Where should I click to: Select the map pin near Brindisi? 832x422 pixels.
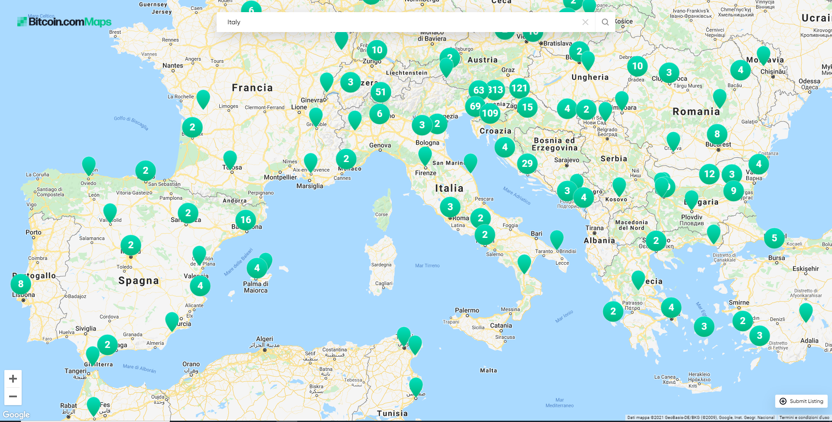tap(557, 239)
